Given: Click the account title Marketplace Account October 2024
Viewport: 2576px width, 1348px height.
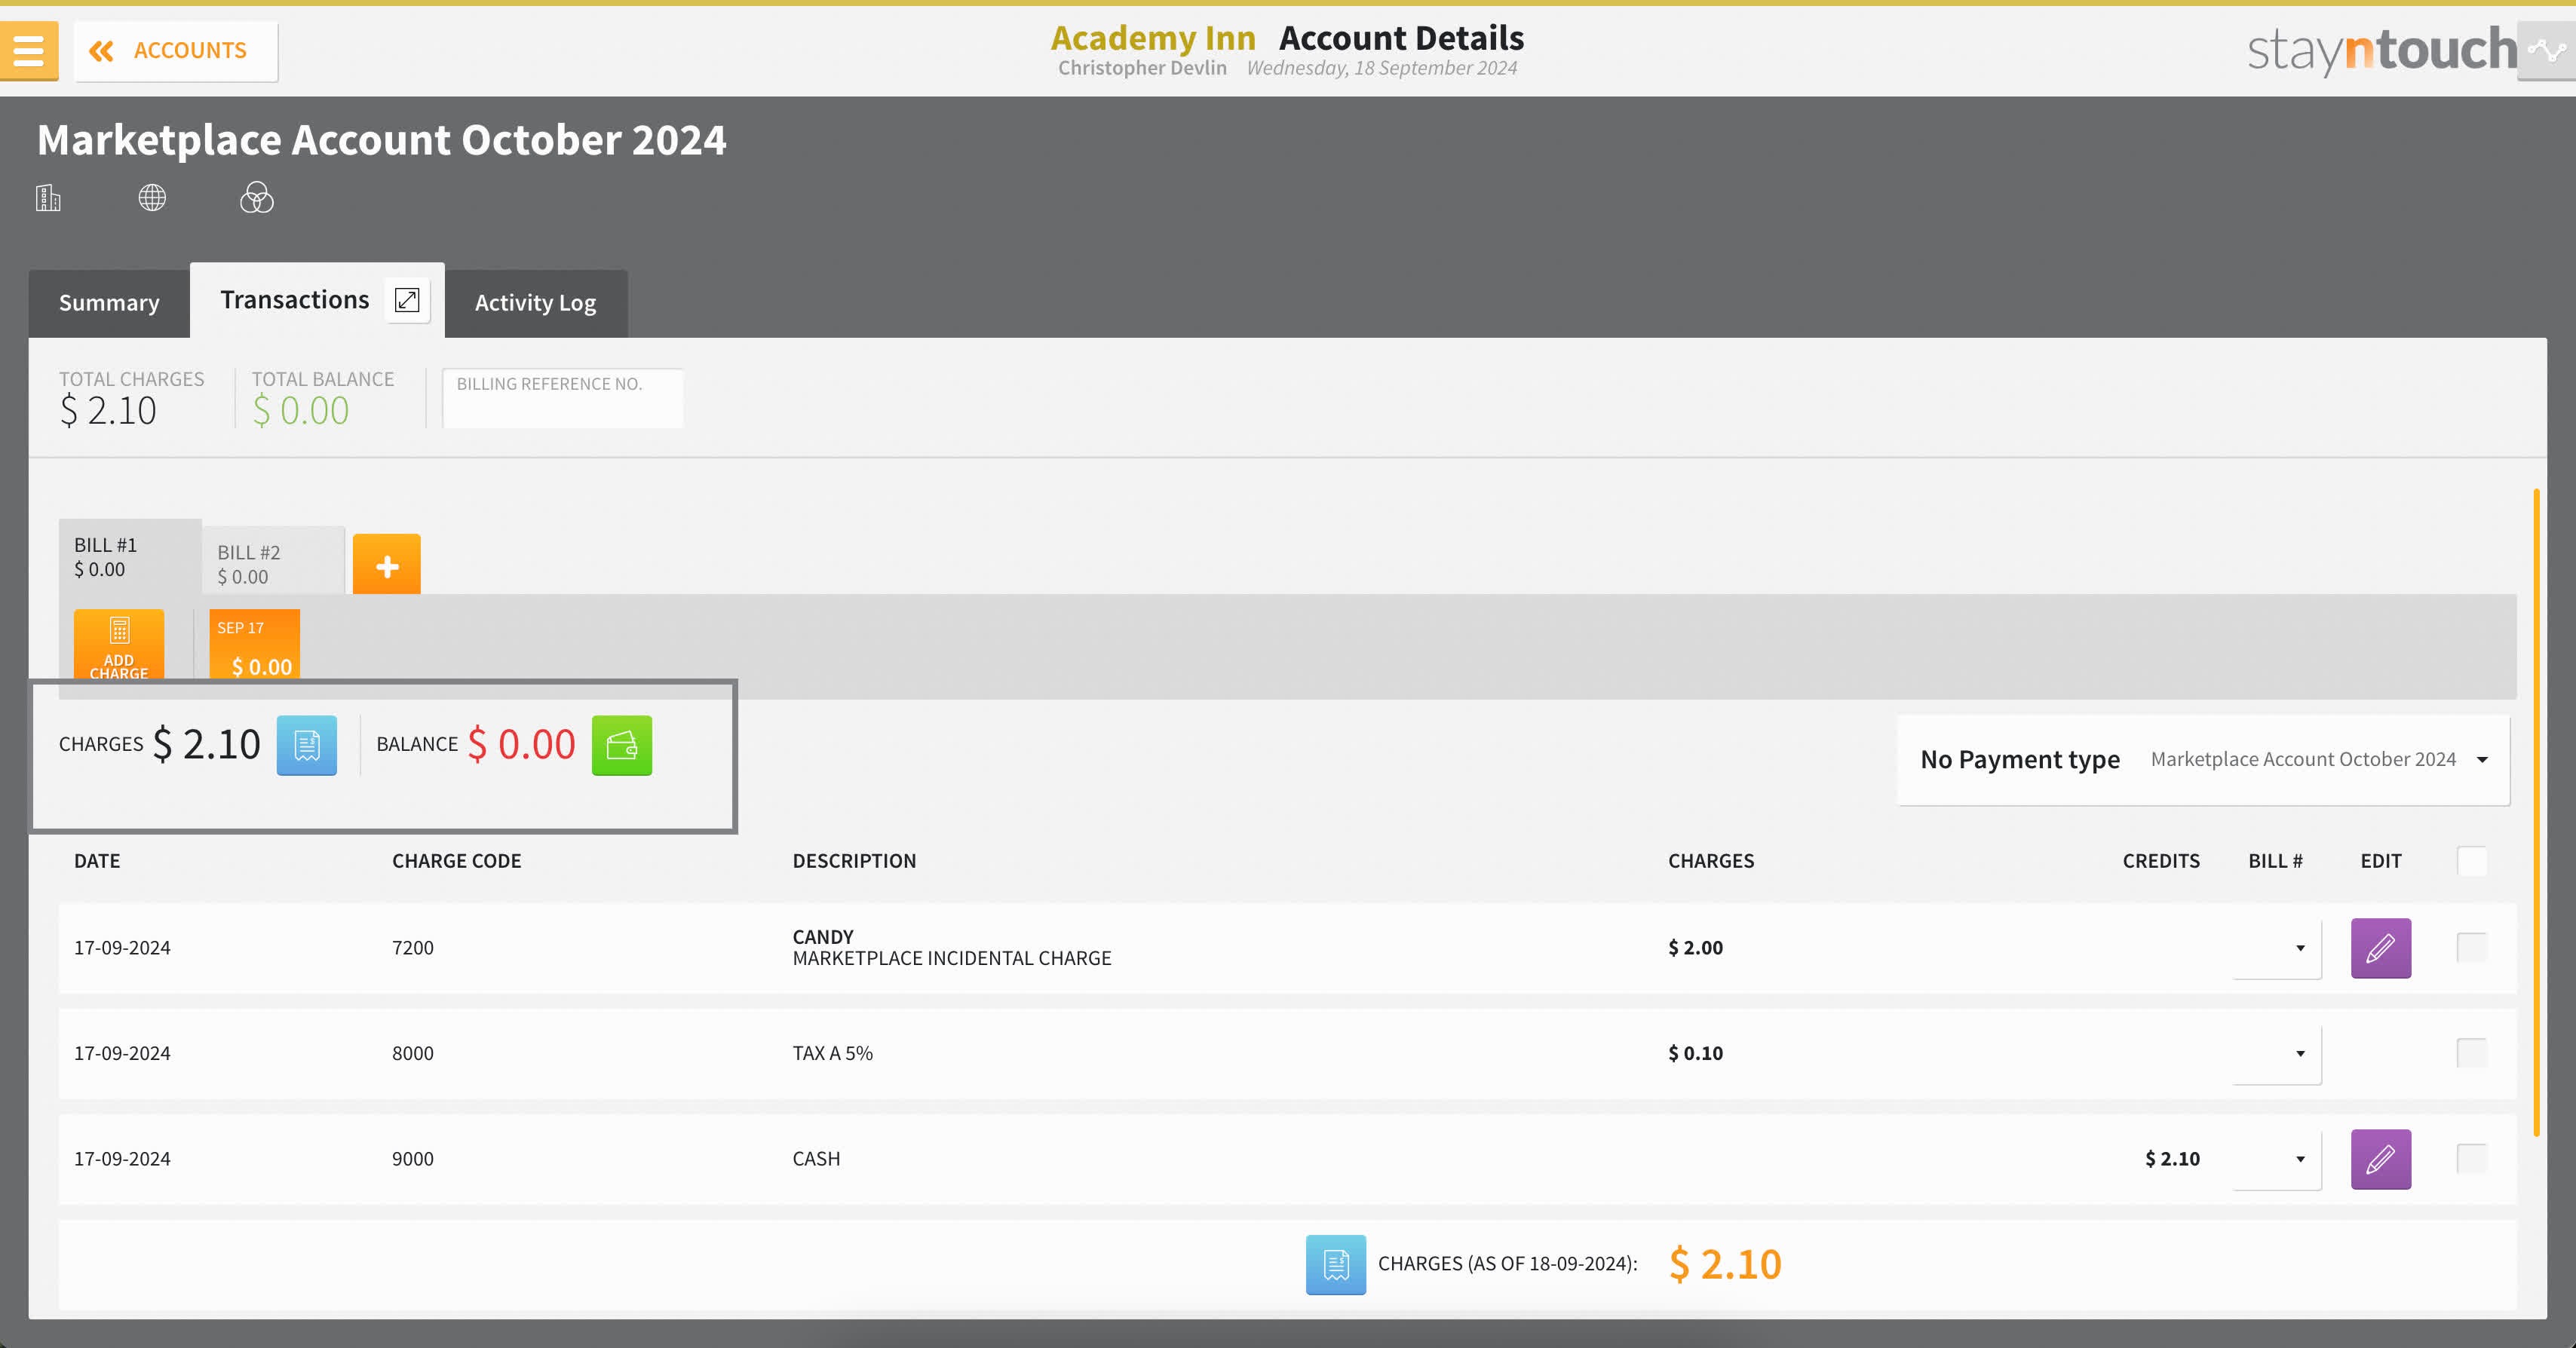Looking at the screenshot, I should coord(382,140).
